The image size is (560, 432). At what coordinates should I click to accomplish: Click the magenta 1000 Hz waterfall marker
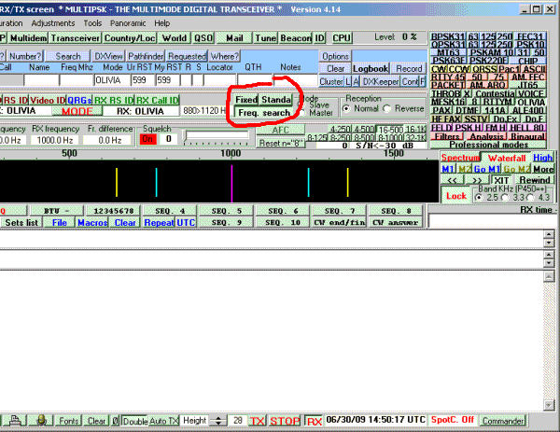tap(231, 184)
